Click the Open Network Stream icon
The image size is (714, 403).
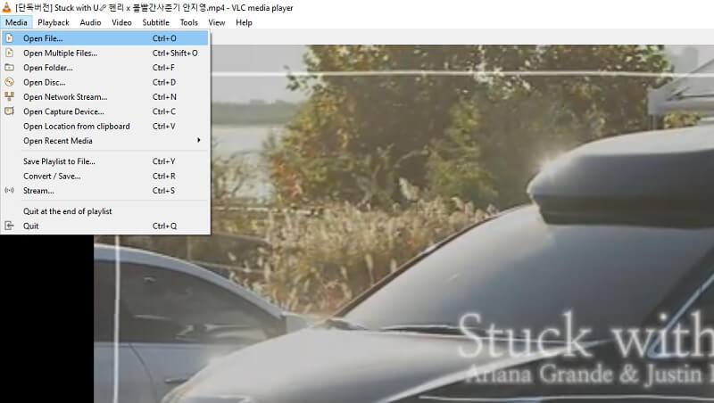tap(10, 96)
